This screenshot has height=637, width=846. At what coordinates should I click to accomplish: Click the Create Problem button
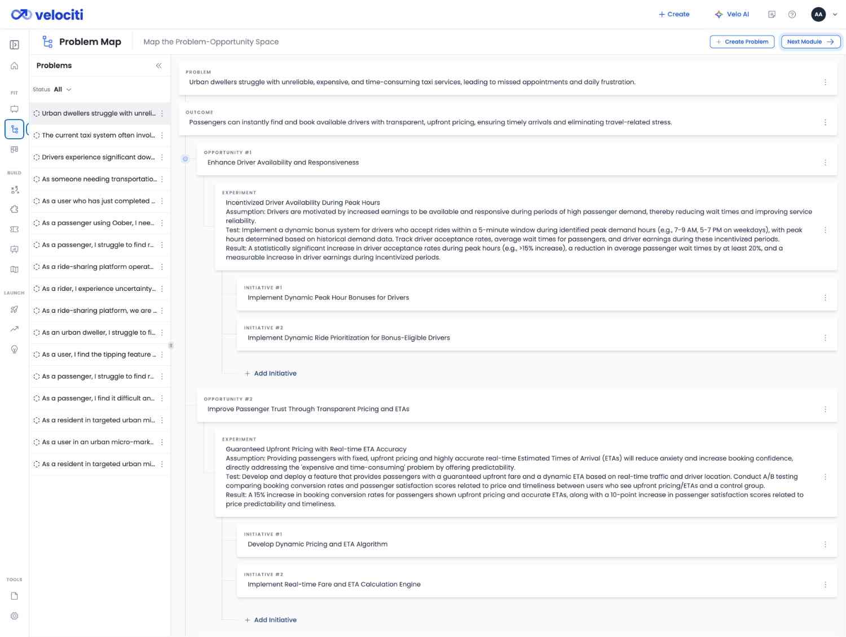click(x=742, y=42)
